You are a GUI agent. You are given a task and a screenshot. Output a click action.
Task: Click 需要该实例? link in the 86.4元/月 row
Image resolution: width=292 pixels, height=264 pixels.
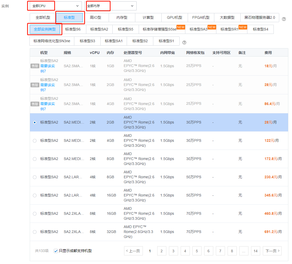coord(48,106)
